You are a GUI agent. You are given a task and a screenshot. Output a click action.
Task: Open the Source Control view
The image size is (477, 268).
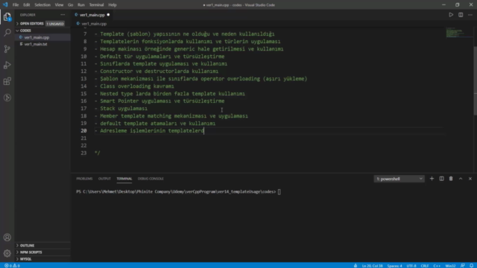tap(7, 49)
